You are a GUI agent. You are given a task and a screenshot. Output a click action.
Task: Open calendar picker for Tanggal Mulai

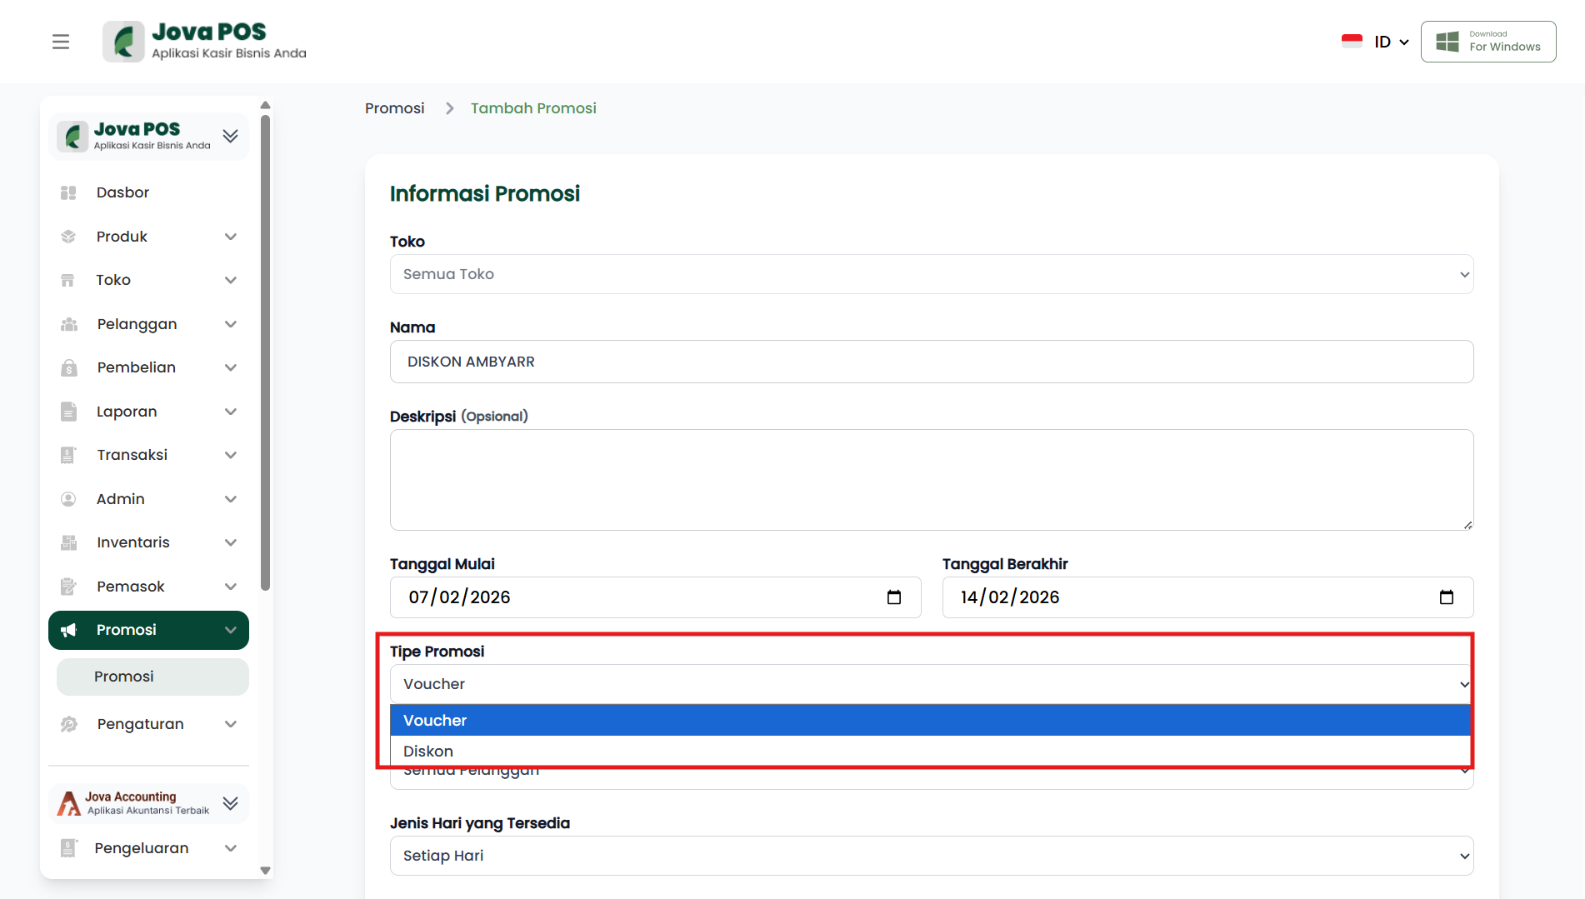(894, 597)
